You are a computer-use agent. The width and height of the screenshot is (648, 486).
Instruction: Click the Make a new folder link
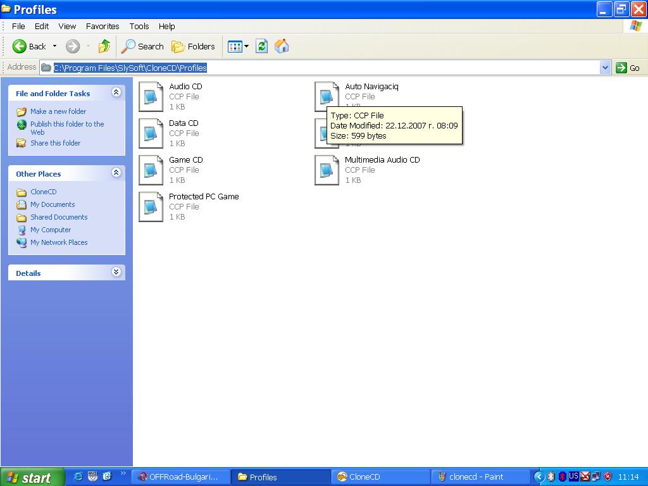pyautogui.click(x=58, y=111)
